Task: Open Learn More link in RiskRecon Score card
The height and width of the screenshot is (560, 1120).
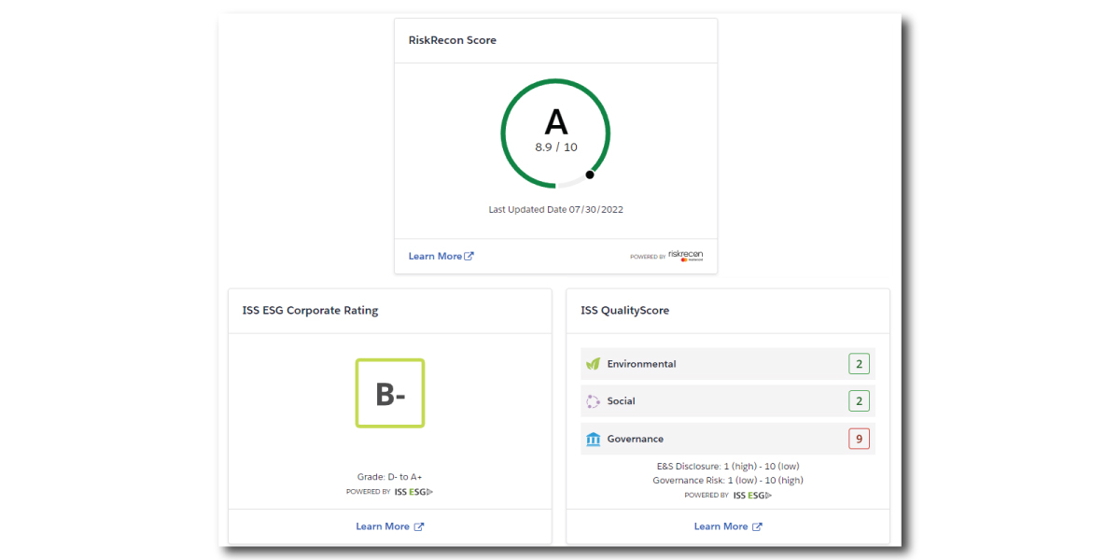Action: [x=435, y=257]
